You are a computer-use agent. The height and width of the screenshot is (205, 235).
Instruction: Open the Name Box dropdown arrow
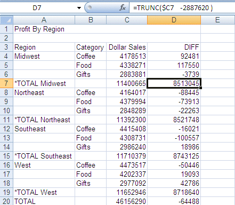[79, 8]
